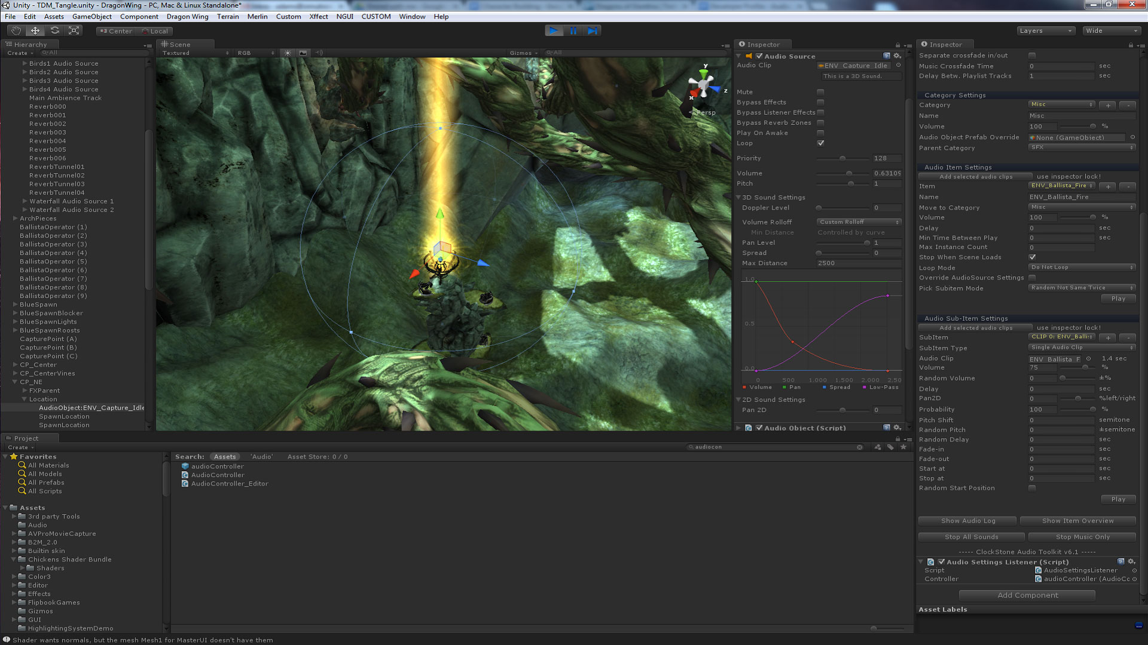Adjust the Priority slider
Screen dimensions: 1148x645
(843, 158)
